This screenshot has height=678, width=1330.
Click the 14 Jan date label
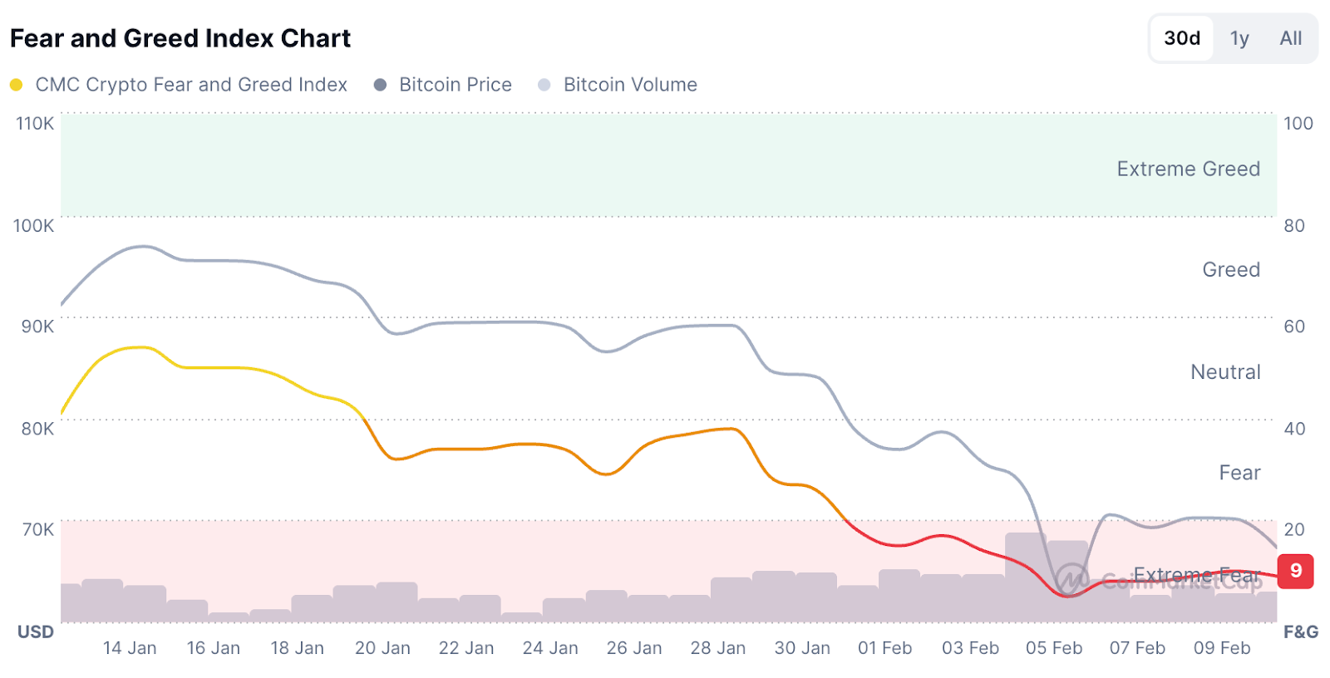130,648
